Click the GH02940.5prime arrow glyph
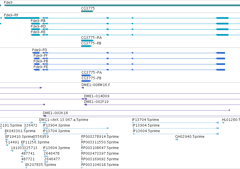240x169 pixels. 177,139
